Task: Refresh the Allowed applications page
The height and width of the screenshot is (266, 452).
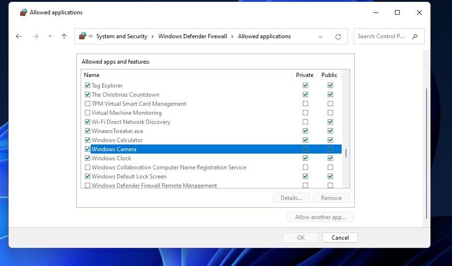Action: click(338, 36)
